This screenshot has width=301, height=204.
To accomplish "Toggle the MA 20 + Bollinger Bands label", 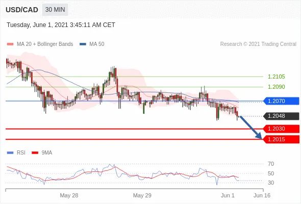I will [45, 44].
